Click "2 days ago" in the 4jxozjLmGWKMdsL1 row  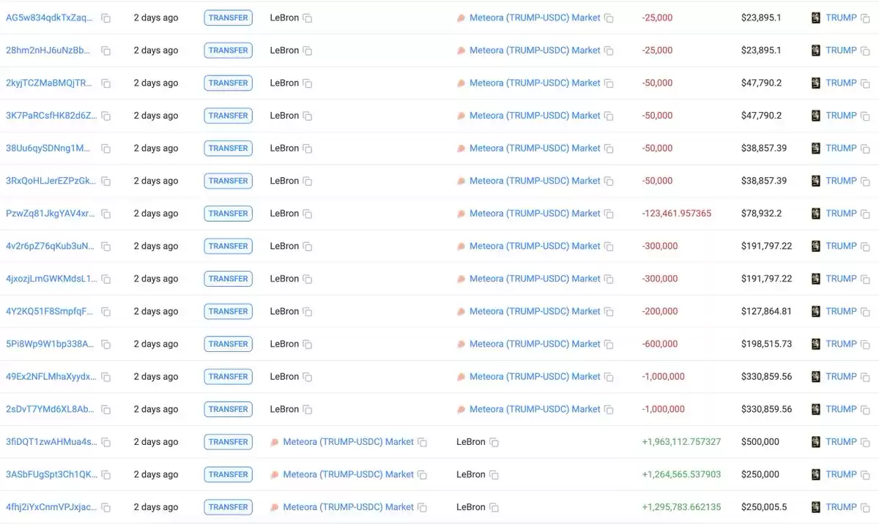pos(156,279)
